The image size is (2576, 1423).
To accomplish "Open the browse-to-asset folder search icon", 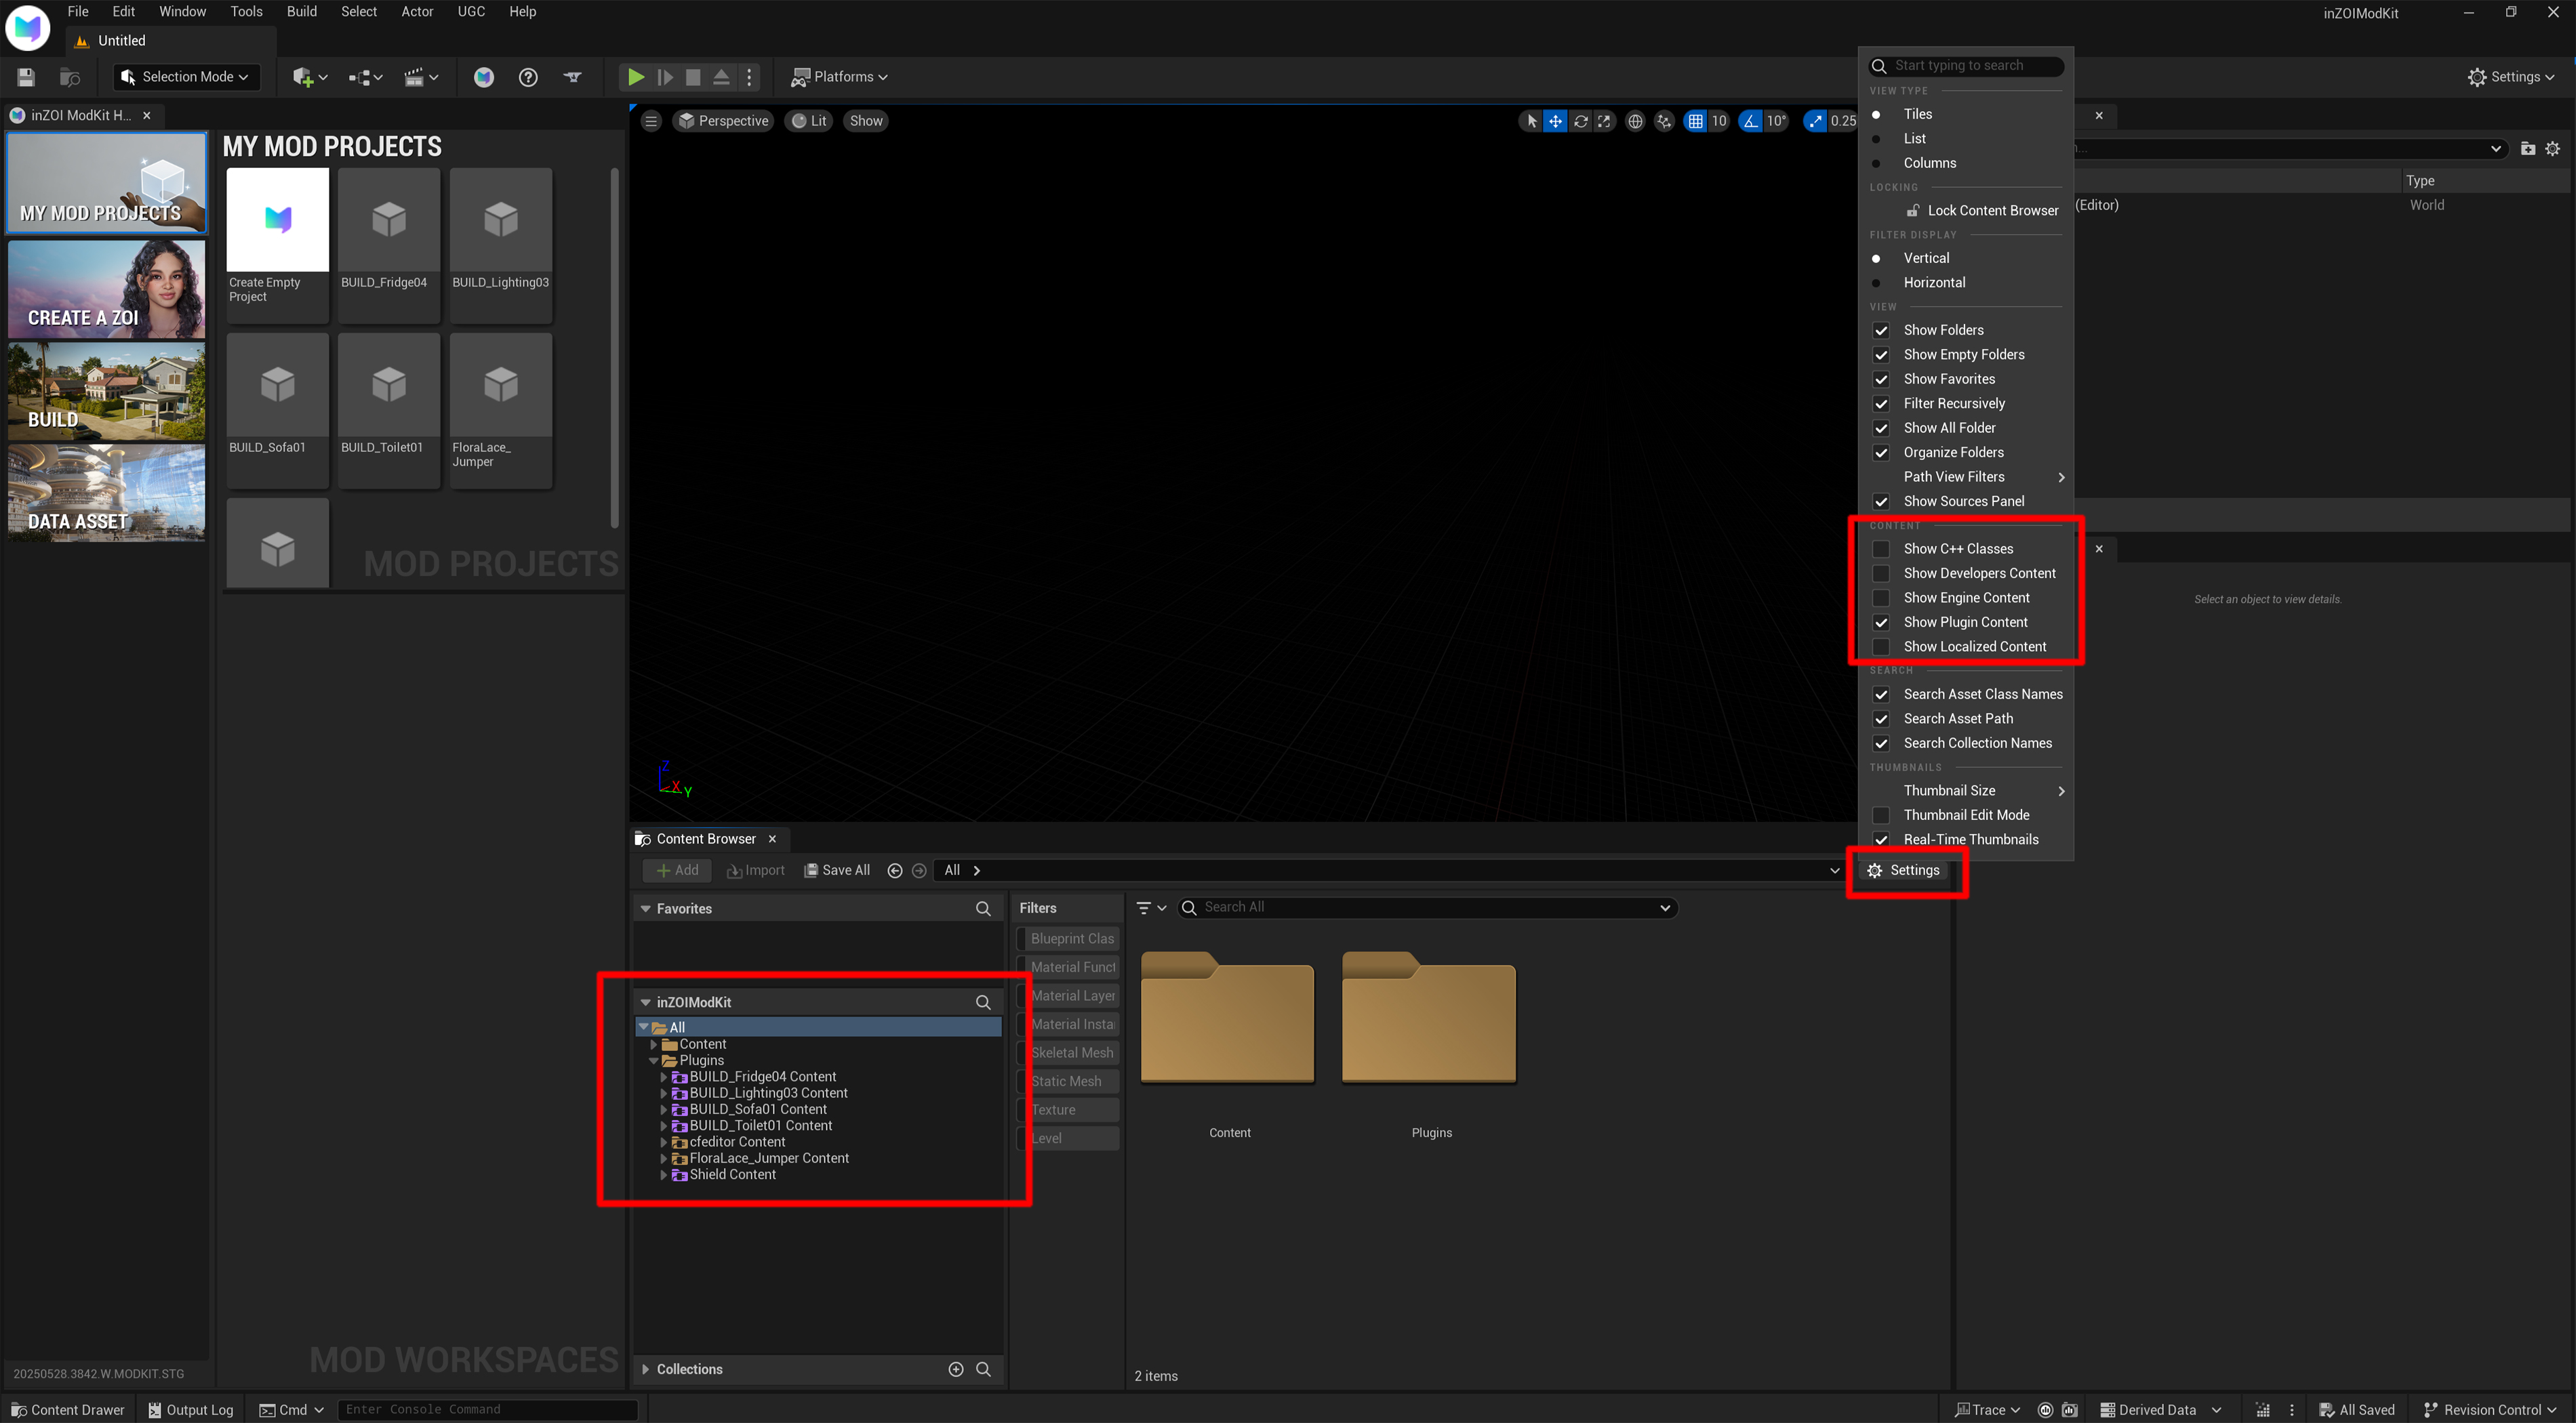I will click(x=70, y=77).
